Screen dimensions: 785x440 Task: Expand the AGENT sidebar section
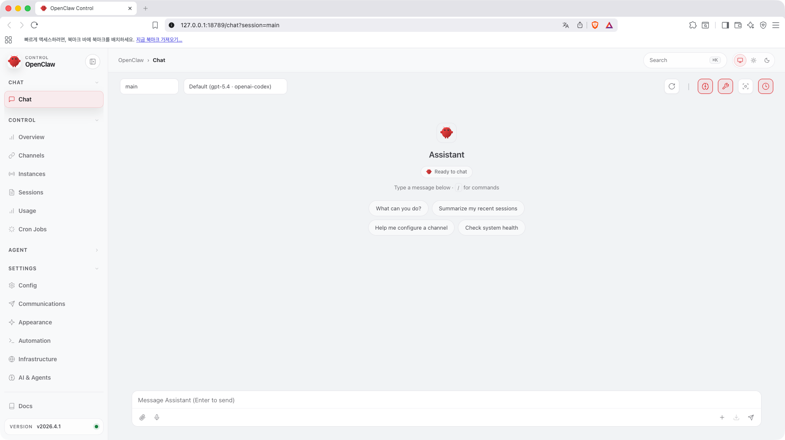coord(54,250)
